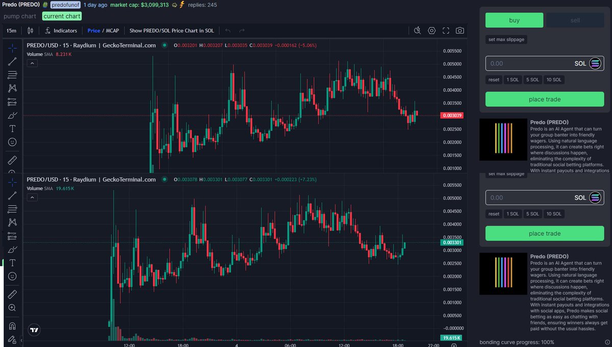
Task: Take a chart snapshot with camera icon
Action: 460,31
